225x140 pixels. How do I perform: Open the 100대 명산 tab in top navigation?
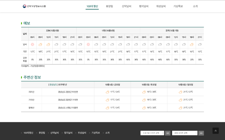[x=92, y=6]
